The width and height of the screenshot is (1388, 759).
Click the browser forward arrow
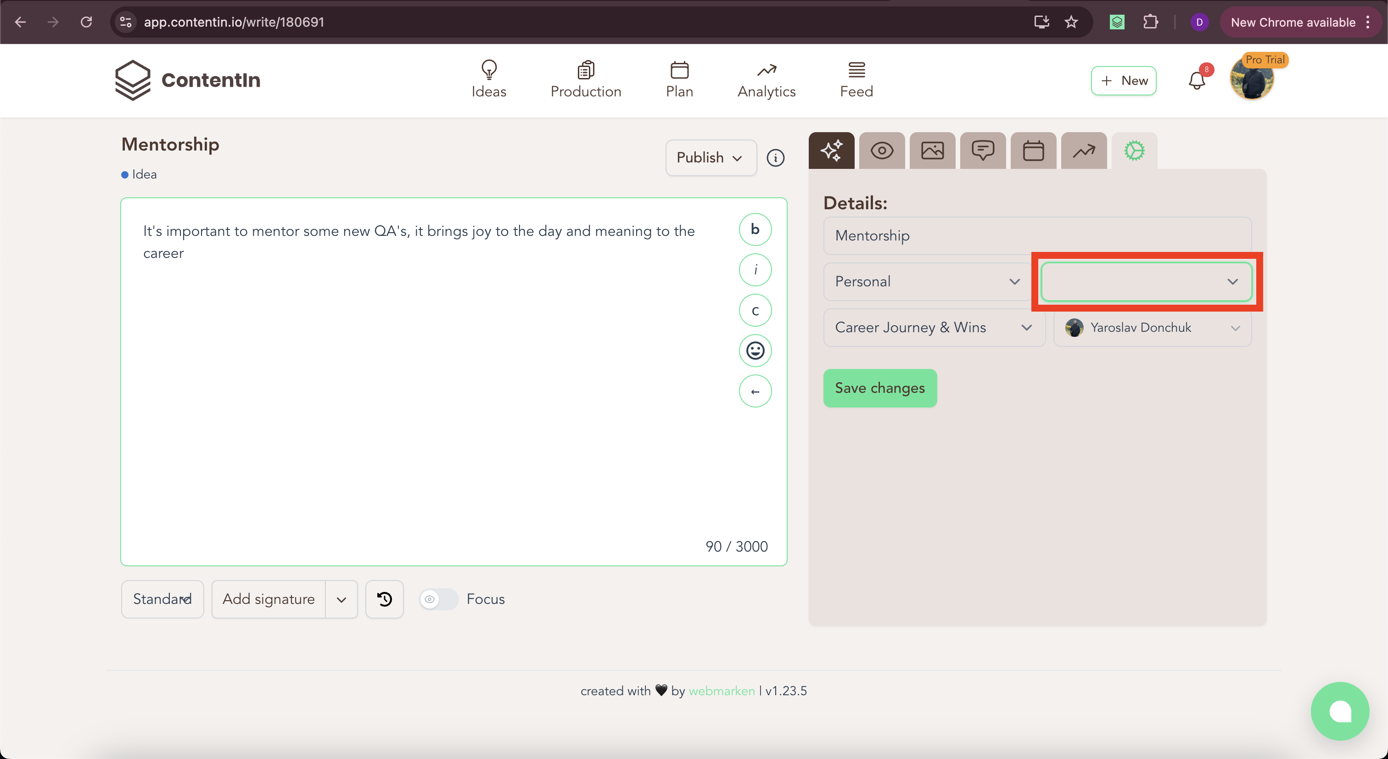coord(53,22)
